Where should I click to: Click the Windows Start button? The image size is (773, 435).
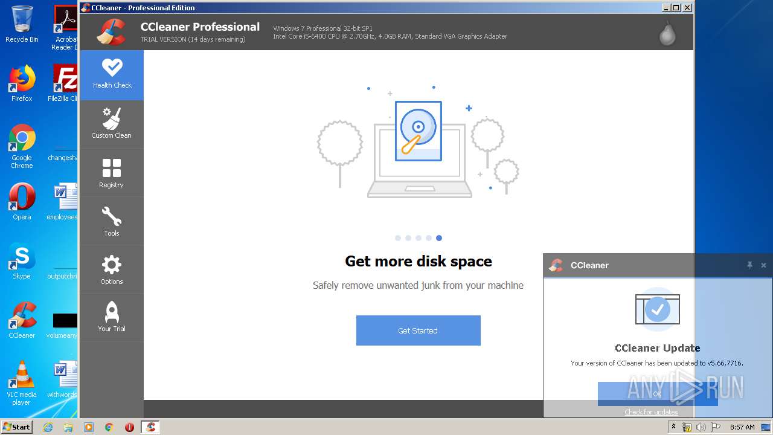[17, 427]
